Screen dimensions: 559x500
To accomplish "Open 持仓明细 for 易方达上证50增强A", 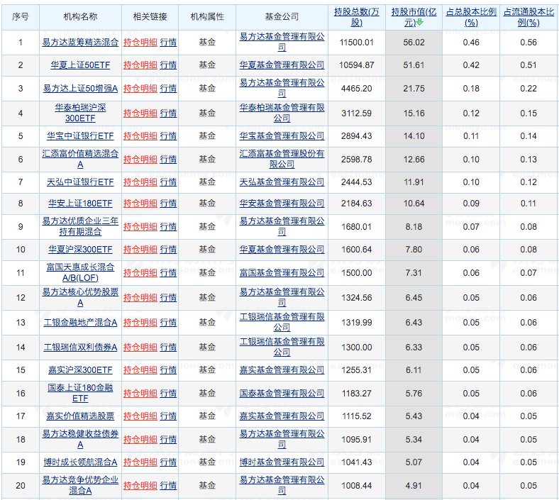I will tap(140, 89).
